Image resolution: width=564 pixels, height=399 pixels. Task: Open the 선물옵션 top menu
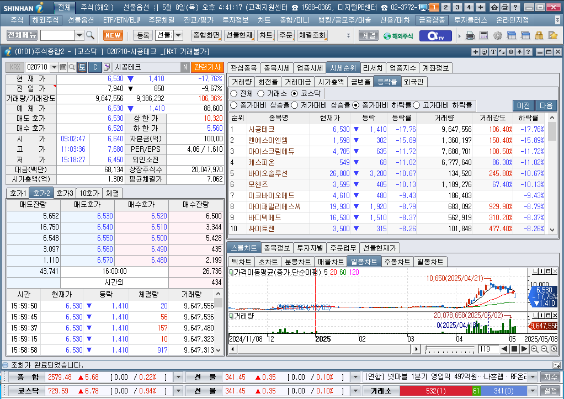(x=81, y=20)
